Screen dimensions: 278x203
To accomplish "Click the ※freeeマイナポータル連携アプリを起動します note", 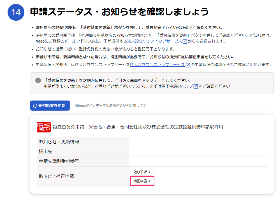I will click(x=110, y=106).
